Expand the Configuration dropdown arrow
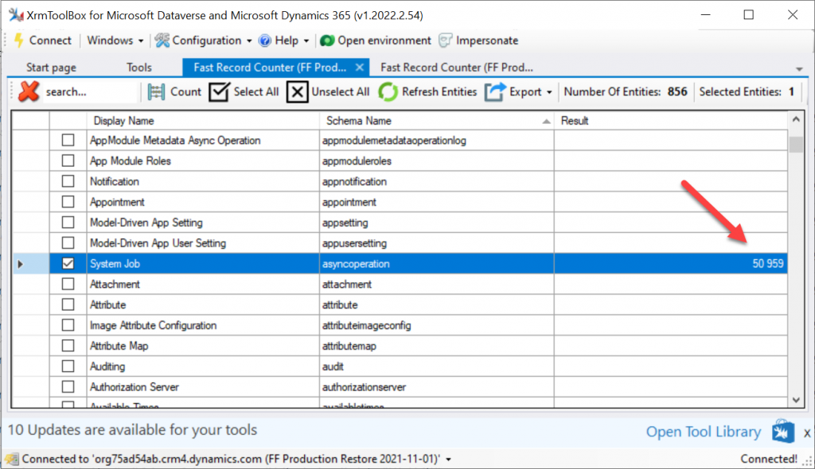The image size is (815, 469). [x=249, y=41]
